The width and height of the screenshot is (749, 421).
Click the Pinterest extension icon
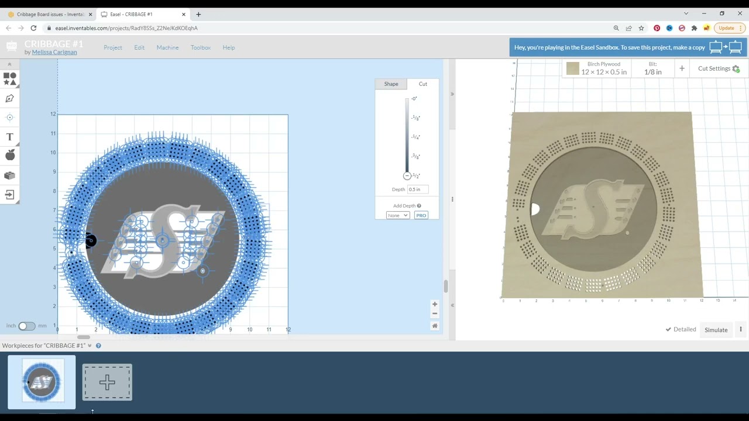[657, 28]
